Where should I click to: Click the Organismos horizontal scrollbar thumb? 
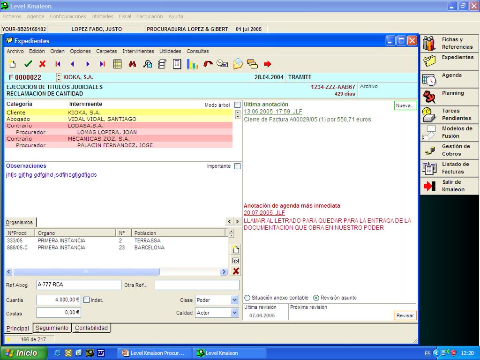[86, 271]
